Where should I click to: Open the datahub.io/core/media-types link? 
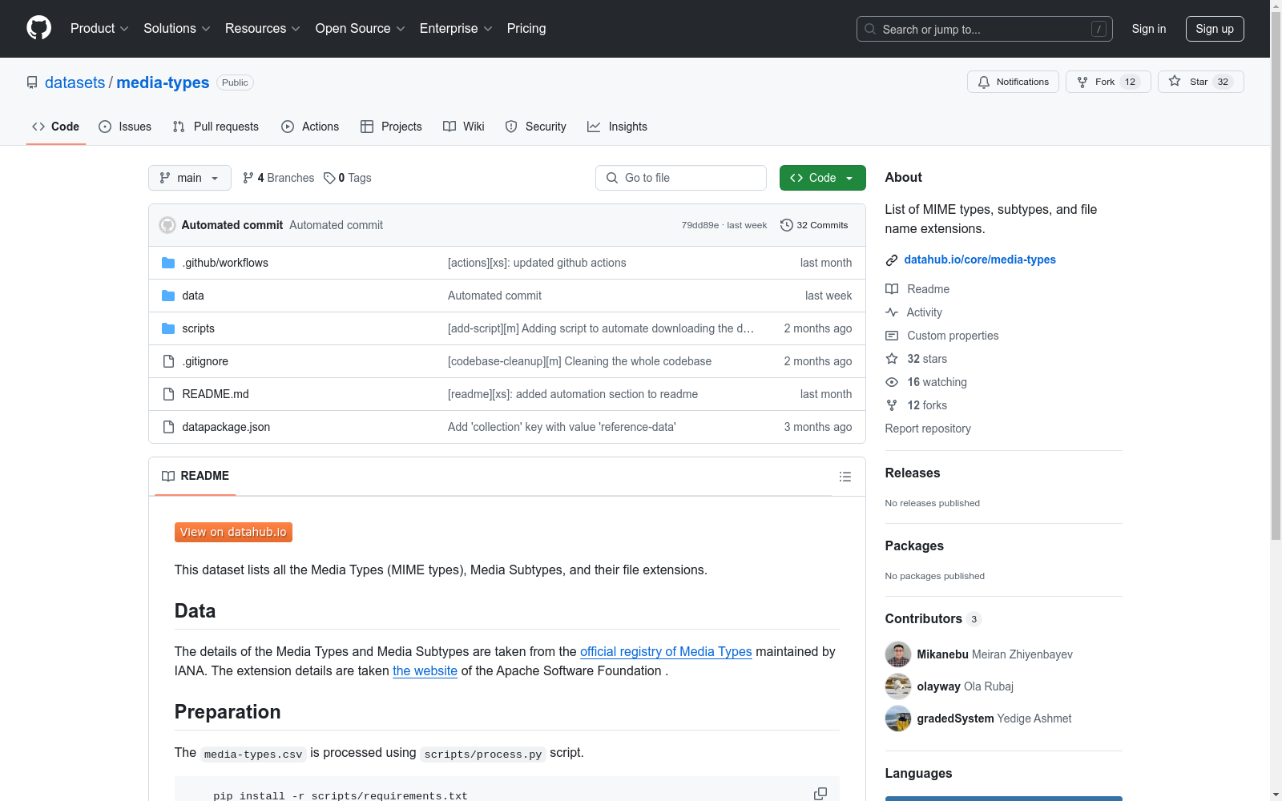(x=980, y=260)
